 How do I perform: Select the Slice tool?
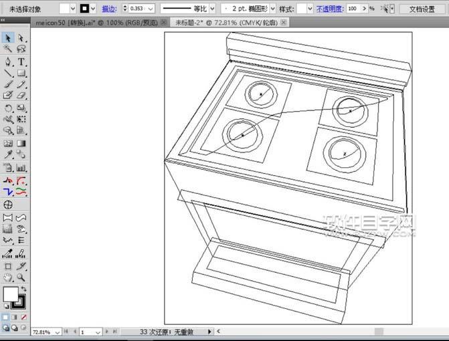[x=21, y=266]
